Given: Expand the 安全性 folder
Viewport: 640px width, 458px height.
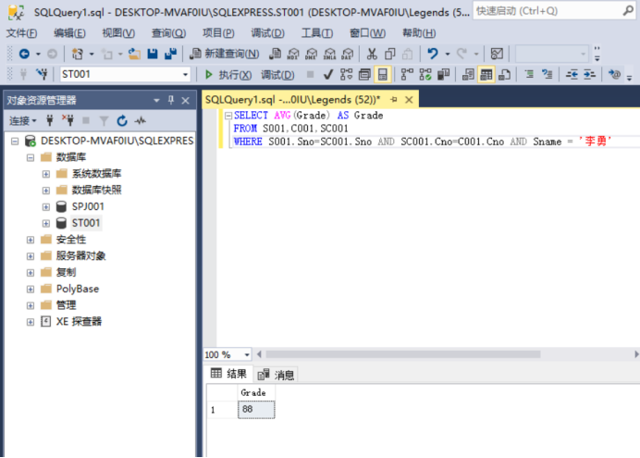Looking at the screenshot, I should (31, 240).
